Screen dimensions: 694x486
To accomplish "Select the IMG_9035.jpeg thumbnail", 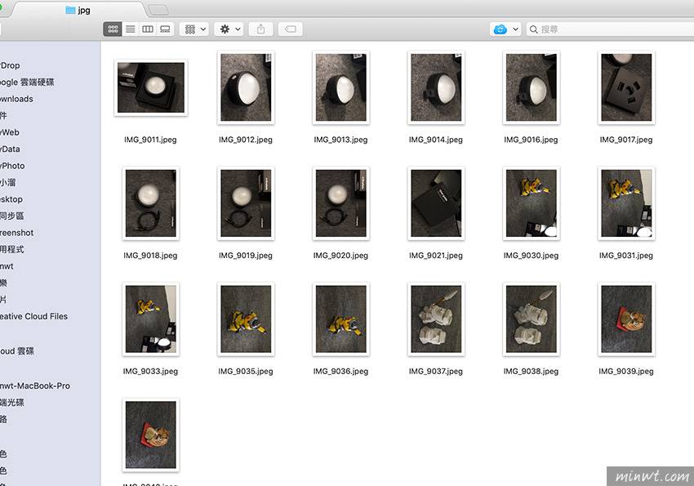I will [x=246, y=319].
